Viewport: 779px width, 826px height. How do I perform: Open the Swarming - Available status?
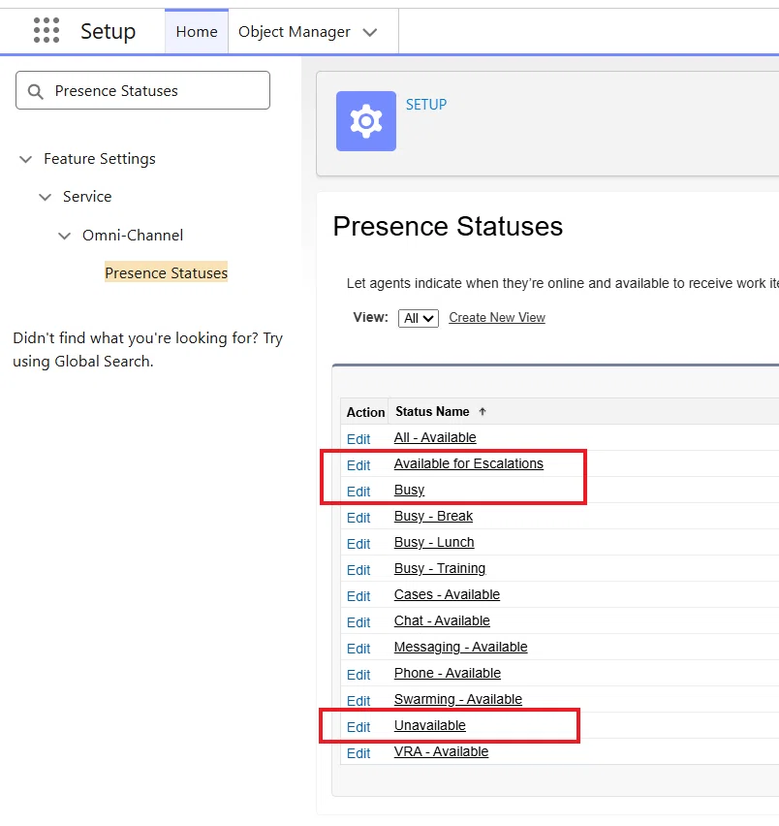(x=458, y=700)
